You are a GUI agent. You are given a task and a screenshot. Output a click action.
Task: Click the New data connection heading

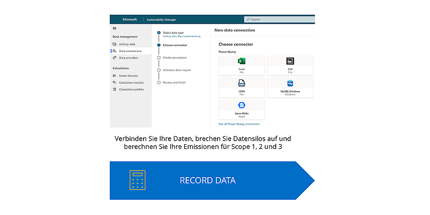tap(235, 30)
